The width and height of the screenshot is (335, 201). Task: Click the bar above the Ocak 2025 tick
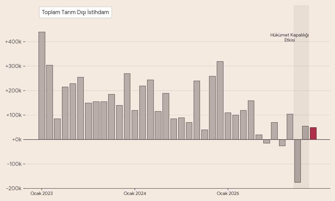tap(228, 126)
